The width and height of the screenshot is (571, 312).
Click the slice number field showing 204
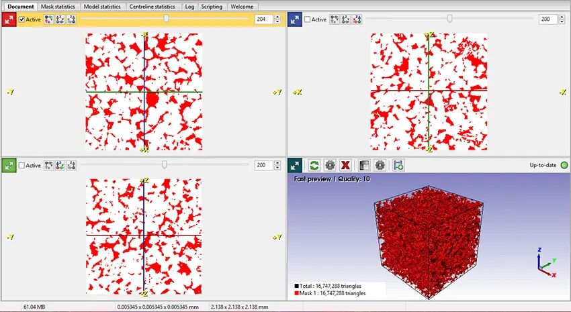(x=264, y=19)
